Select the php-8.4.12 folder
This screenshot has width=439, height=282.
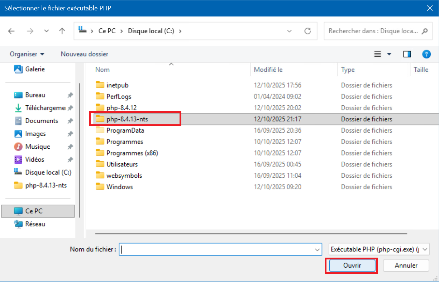pos(121,108)
